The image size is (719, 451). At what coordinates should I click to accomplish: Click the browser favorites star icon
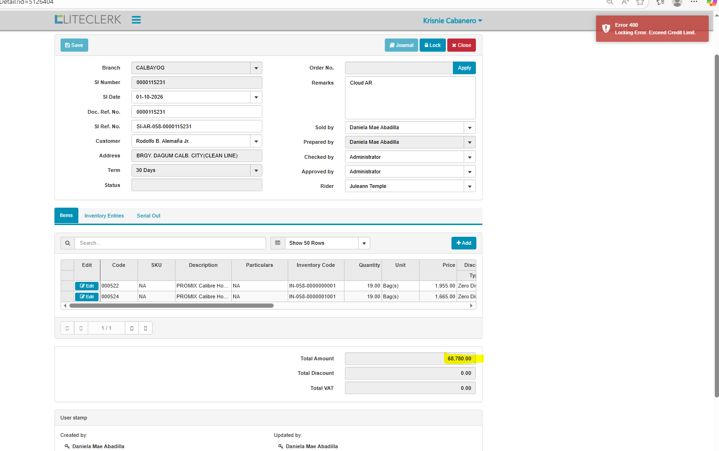pyautogui.click(x=640, y=2)
